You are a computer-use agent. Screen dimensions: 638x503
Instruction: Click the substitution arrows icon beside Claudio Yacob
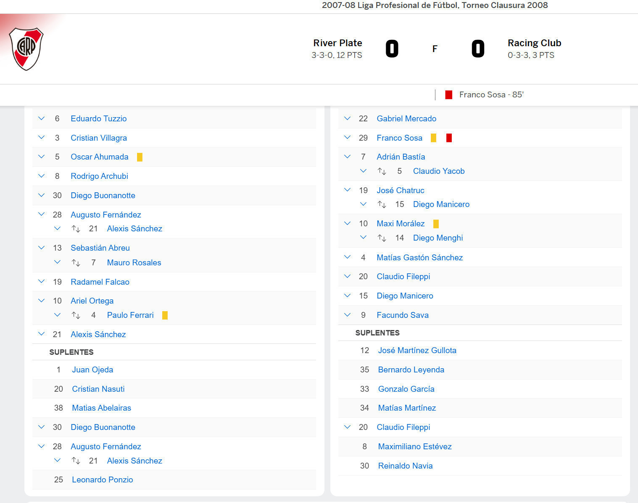point(382,171)
